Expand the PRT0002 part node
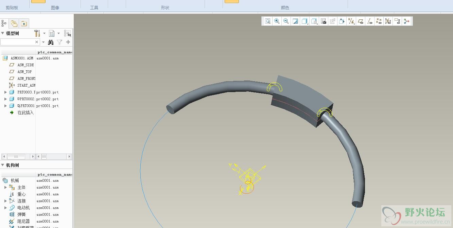 [5, 99]
